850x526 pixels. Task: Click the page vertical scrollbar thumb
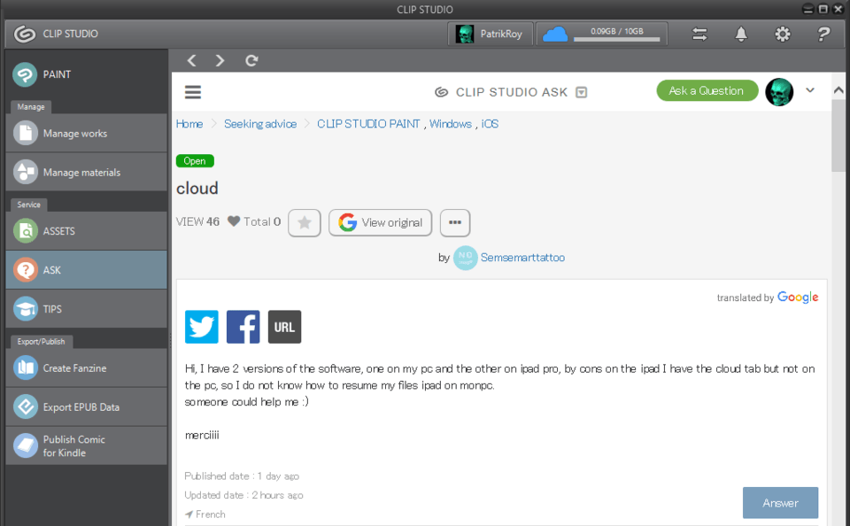(x=838, y=135)
